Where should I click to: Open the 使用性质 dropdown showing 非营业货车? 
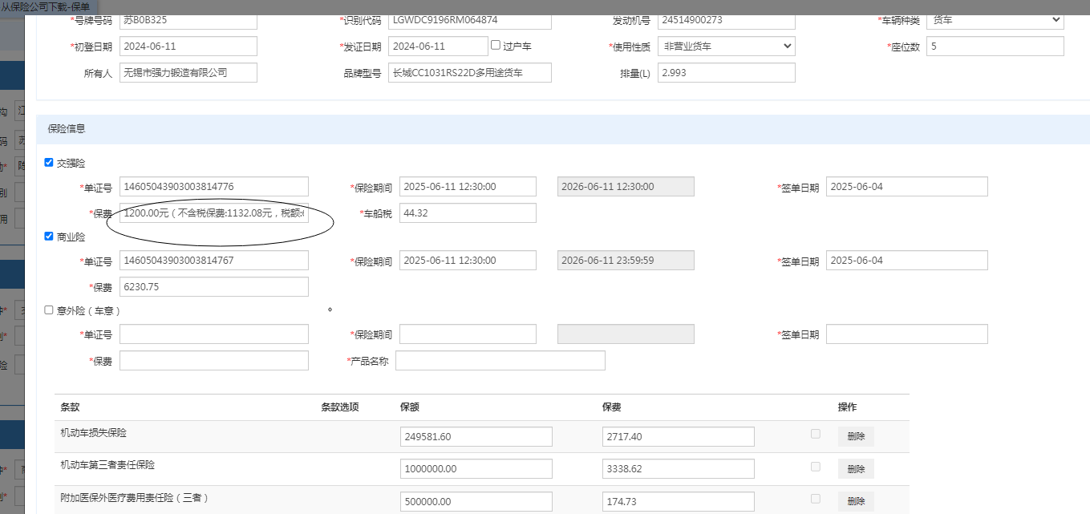[x=727, y=47]
